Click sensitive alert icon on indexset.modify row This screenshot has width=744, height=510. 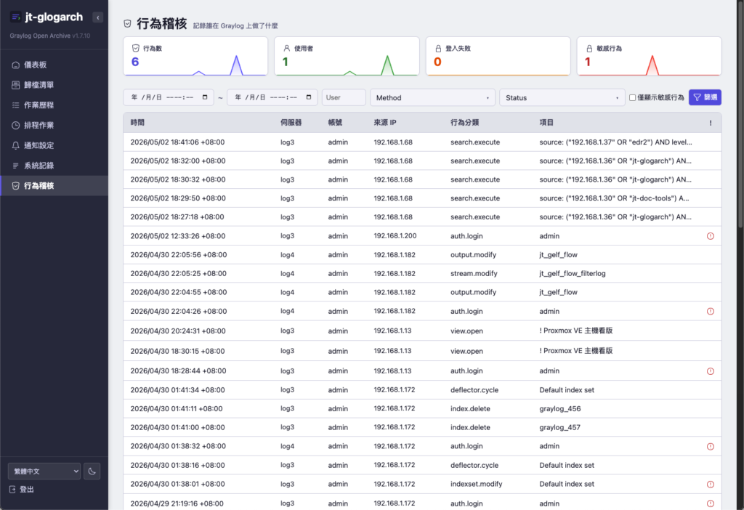tap(711, 485)
